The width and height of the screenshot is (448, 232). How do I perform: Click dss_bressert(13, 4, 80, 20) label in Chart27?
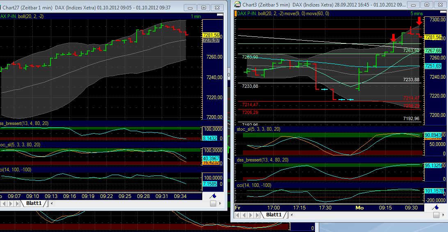(24, 123)
